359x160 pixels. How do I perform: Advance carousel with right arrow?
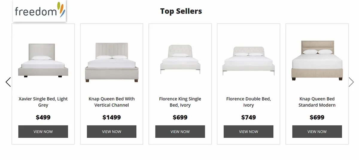click(351, 82)
